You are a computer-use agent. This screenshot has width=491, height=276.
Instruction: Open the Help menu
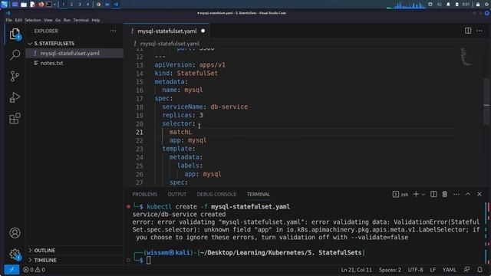coord(95,20)
